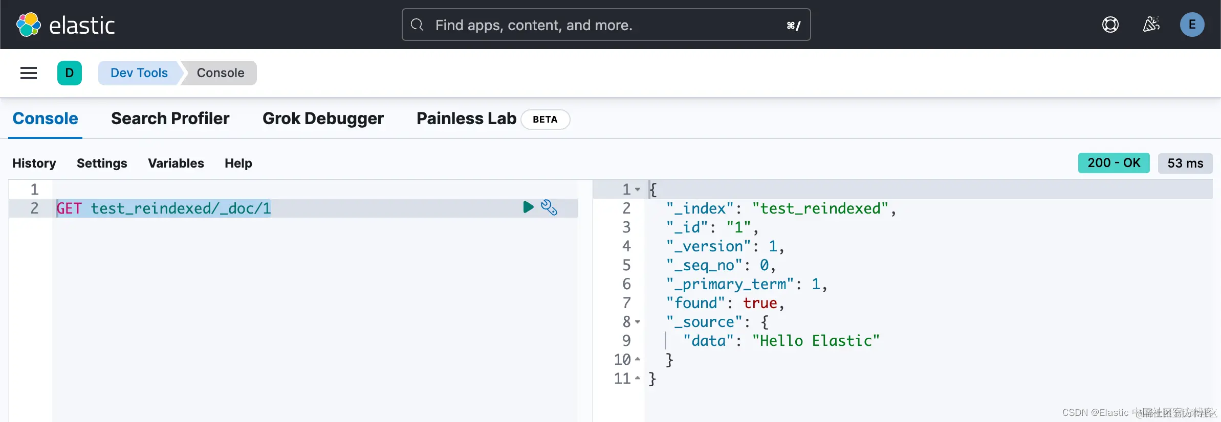Open the console History
Image resolution: width=1221 pixels, height=422 pixels.
pos(34,163)
